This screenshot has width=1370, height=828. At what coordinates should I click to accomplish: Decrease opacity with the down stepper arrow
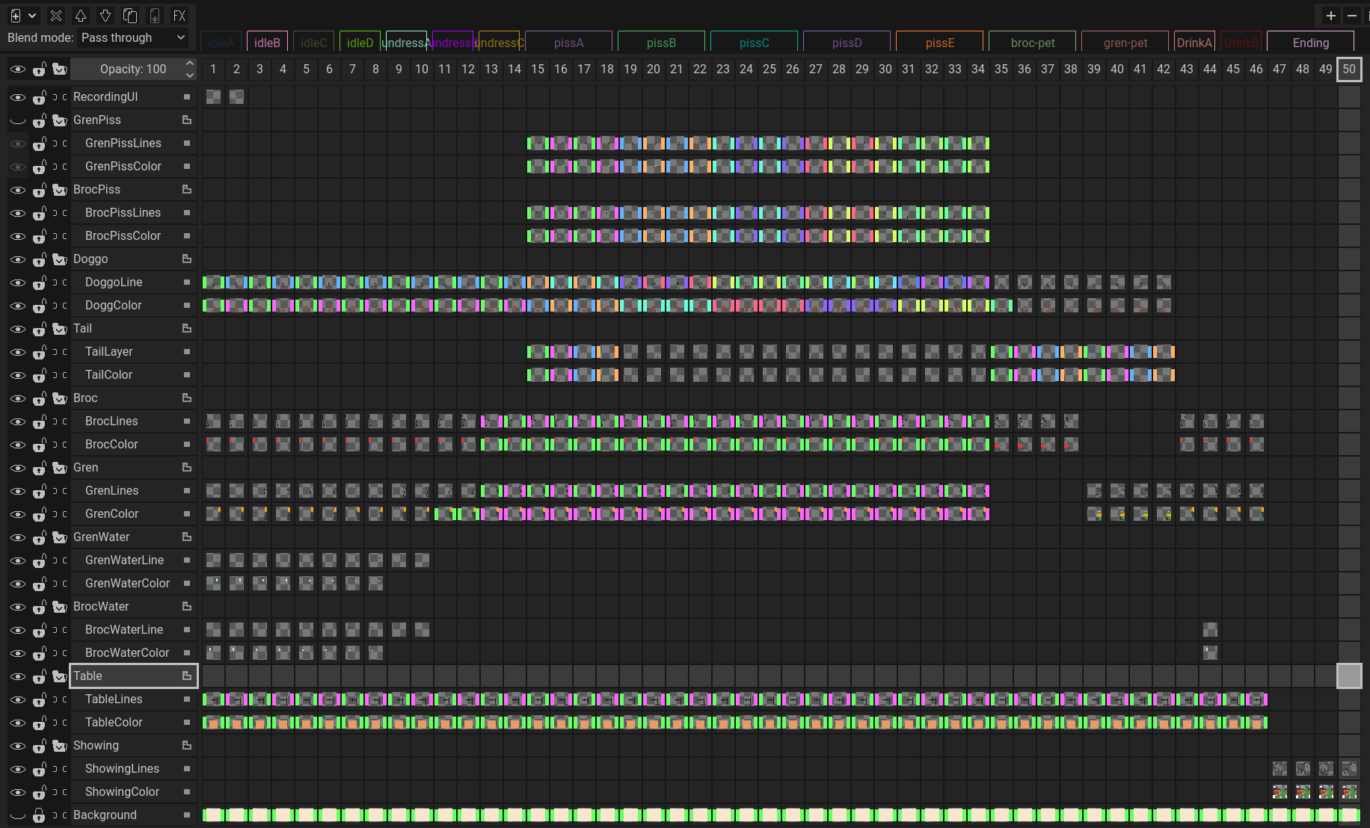pyautogui.click(x=190, y=75)
